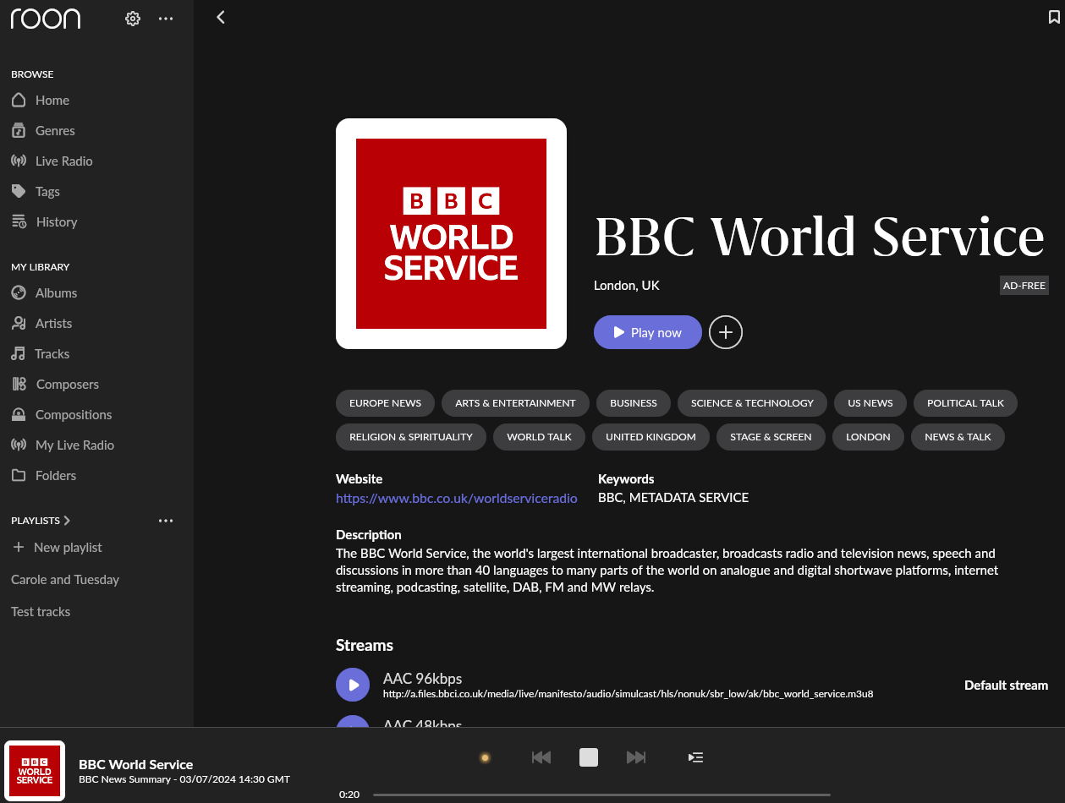Click the roon logo
This screenshot has height=803, width=1065.
pyautogui.click(x=46, y=19)
